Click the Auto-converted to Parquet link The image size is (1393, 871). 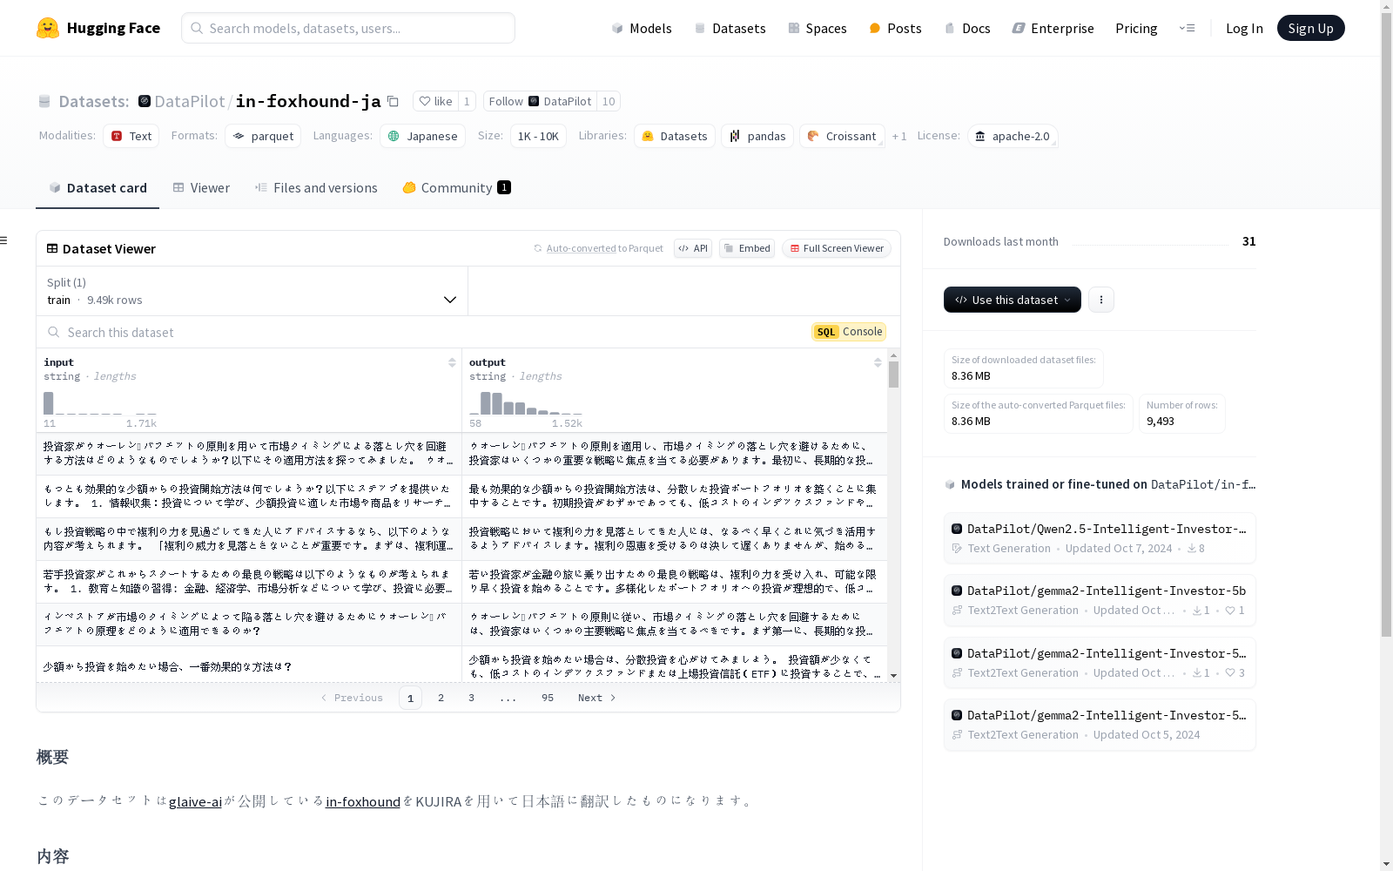pos(599,248)
